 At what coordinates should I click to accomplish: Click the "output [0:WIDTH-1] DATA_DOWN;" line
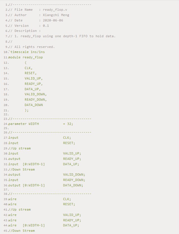pos(46,185)
